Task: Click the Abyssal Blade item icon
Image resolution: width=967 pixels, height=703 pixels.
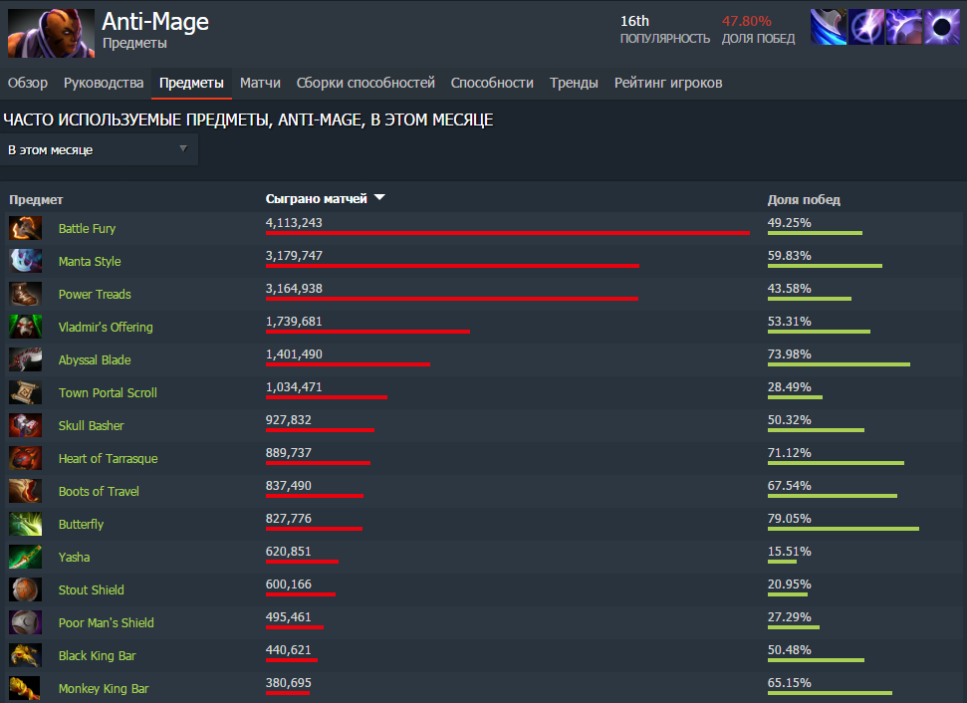Action: (x=25, y=359)
